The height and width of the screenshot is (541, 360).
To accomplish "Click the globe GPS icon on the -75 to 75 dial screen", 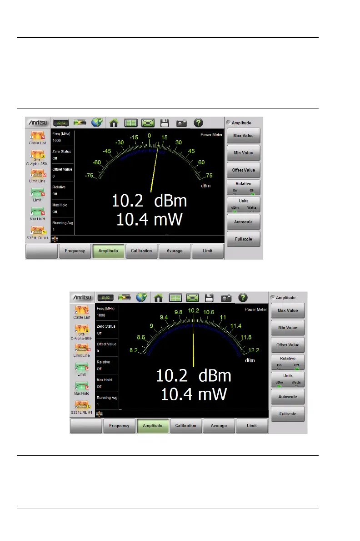I will (x=97, y=123).
